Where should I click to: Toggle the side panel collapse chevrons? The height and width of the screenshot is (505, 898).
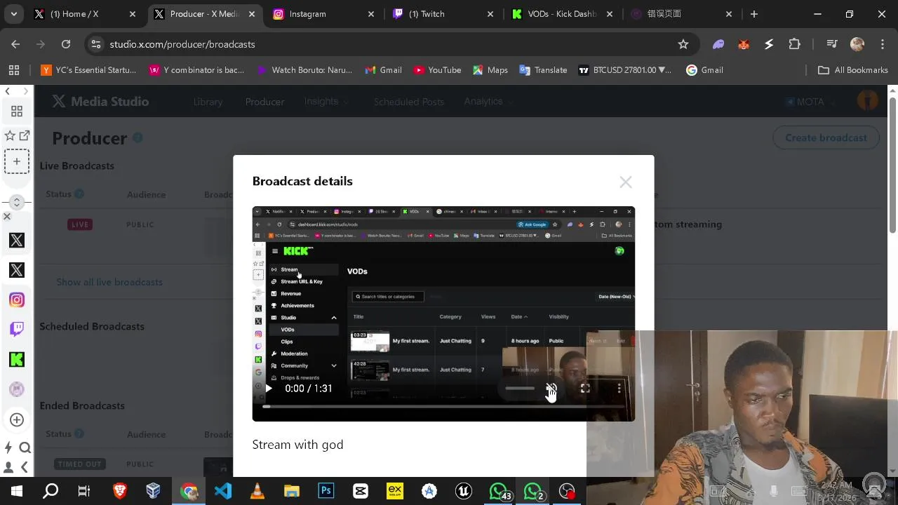tap(17, 202)
